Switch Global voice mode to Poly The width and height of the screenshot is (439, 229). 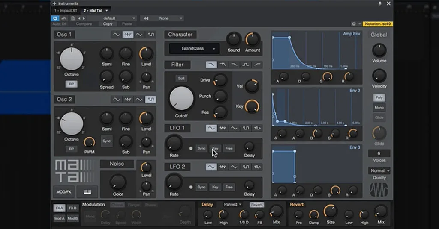pyautogui.click(x=379, y=97)
